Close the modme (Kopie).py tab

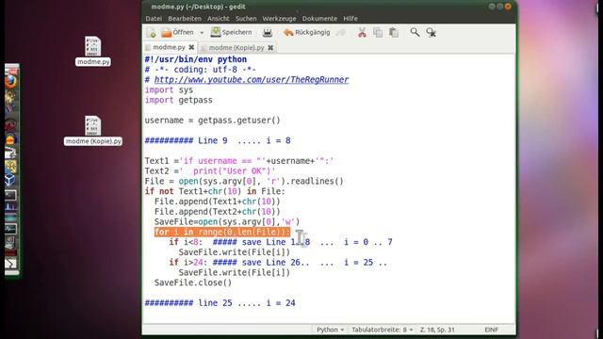pyautogui.click(x=270, y=48)
